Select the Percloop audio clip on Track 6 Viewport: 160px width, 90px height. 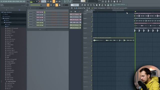pyautogui.click(x=113, y=40)
